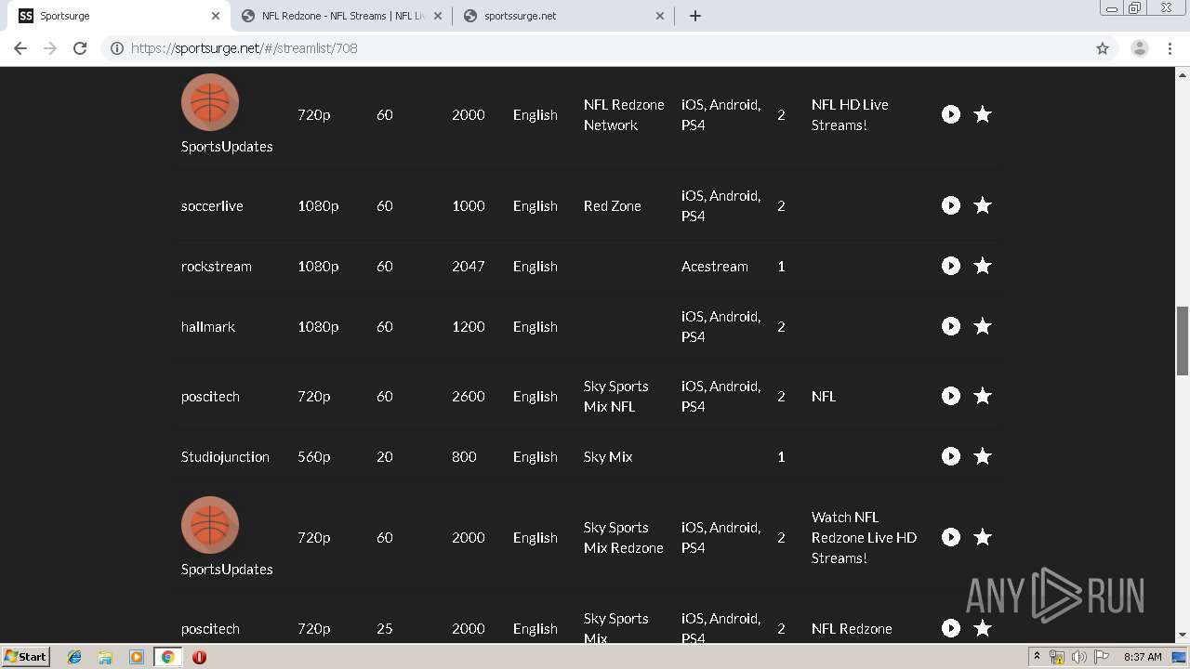Play the Studiojunction Sky Mix stream
The width and height of the screenshot is (1190, 669).
pos(950,456)
